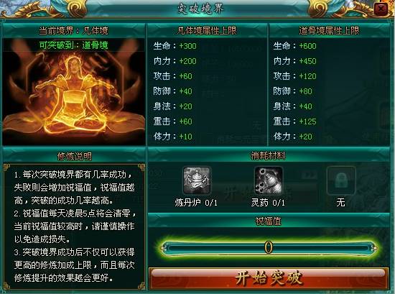Click the 无 label under locked slot

pyautogui.click(x=340, y=203)
